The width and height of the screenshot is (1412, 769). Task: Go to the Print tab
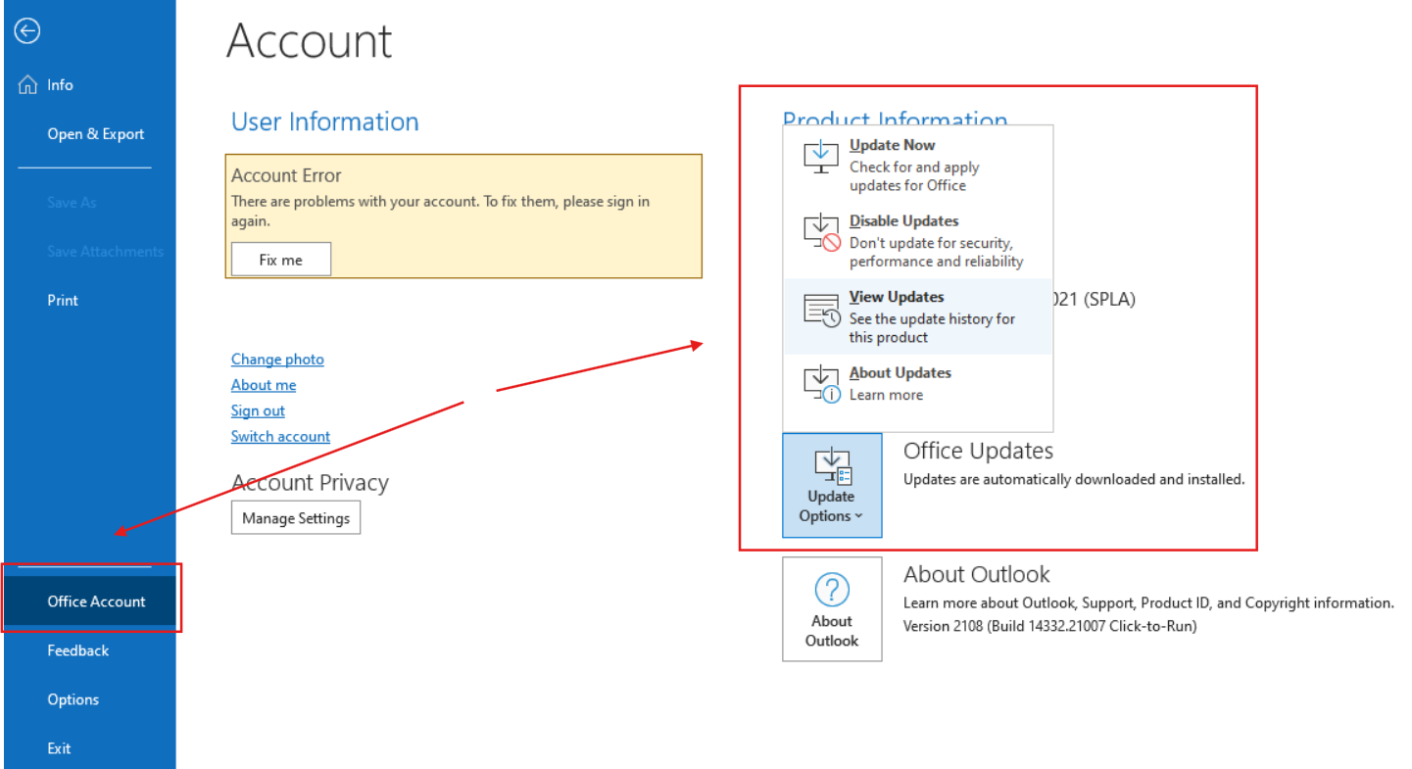pyautogui.click(x=89, y=301)
